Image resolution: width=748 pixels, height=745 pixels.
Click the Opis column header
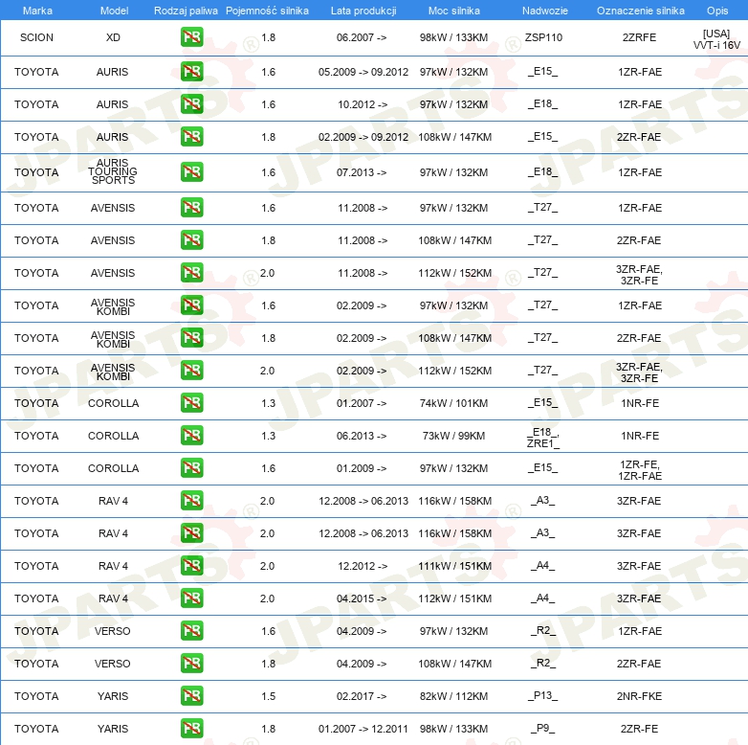tap(717, 11)
